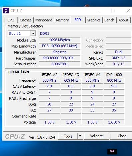
Task: Click the Validate button
Action: (96, 136)
